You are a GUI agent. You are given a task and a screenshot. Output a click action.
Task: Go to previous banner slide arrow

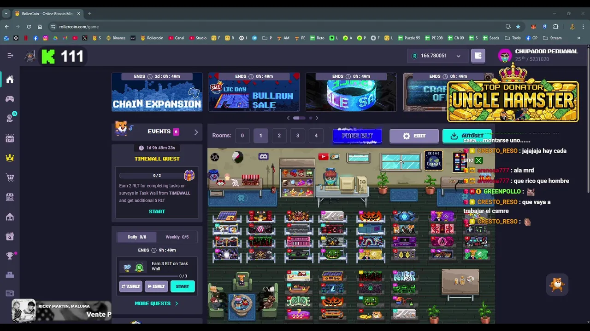(289, 118)
